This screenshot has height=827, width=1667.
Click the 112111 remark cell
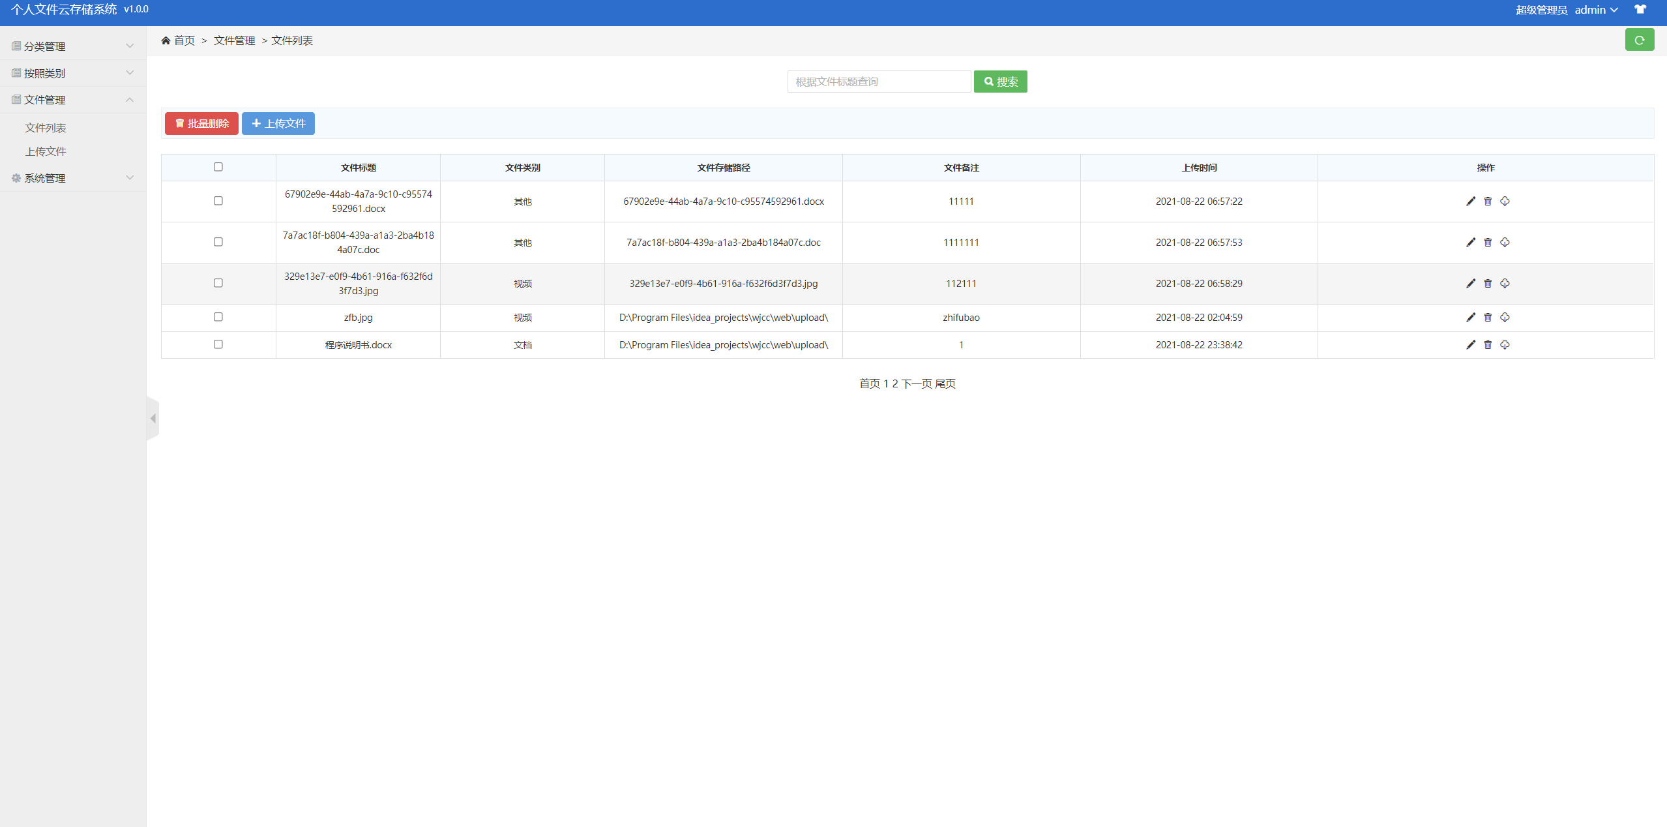(961, 284)
